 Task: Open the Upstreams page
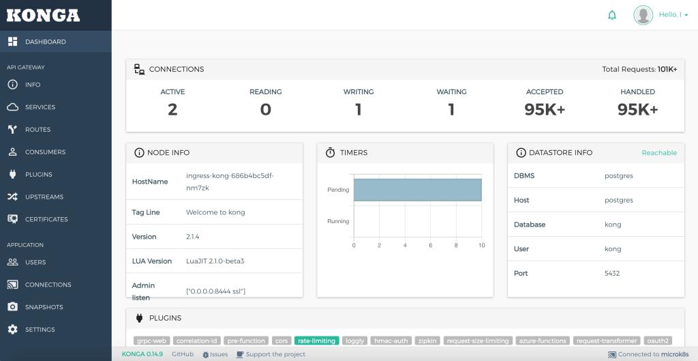(x=56, y=197)
